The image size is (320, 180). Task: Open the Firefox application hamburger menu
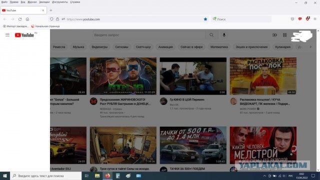[x=315, y=19]
